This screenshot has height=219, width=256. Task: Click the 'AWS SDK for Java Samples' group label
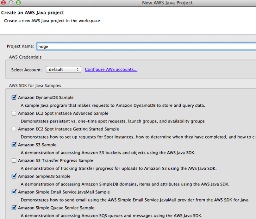pyautogui.click(x=35, y=85)
